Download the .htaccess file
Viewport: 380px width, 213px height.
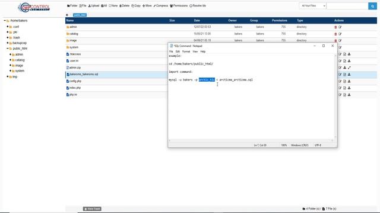point(349,54)
